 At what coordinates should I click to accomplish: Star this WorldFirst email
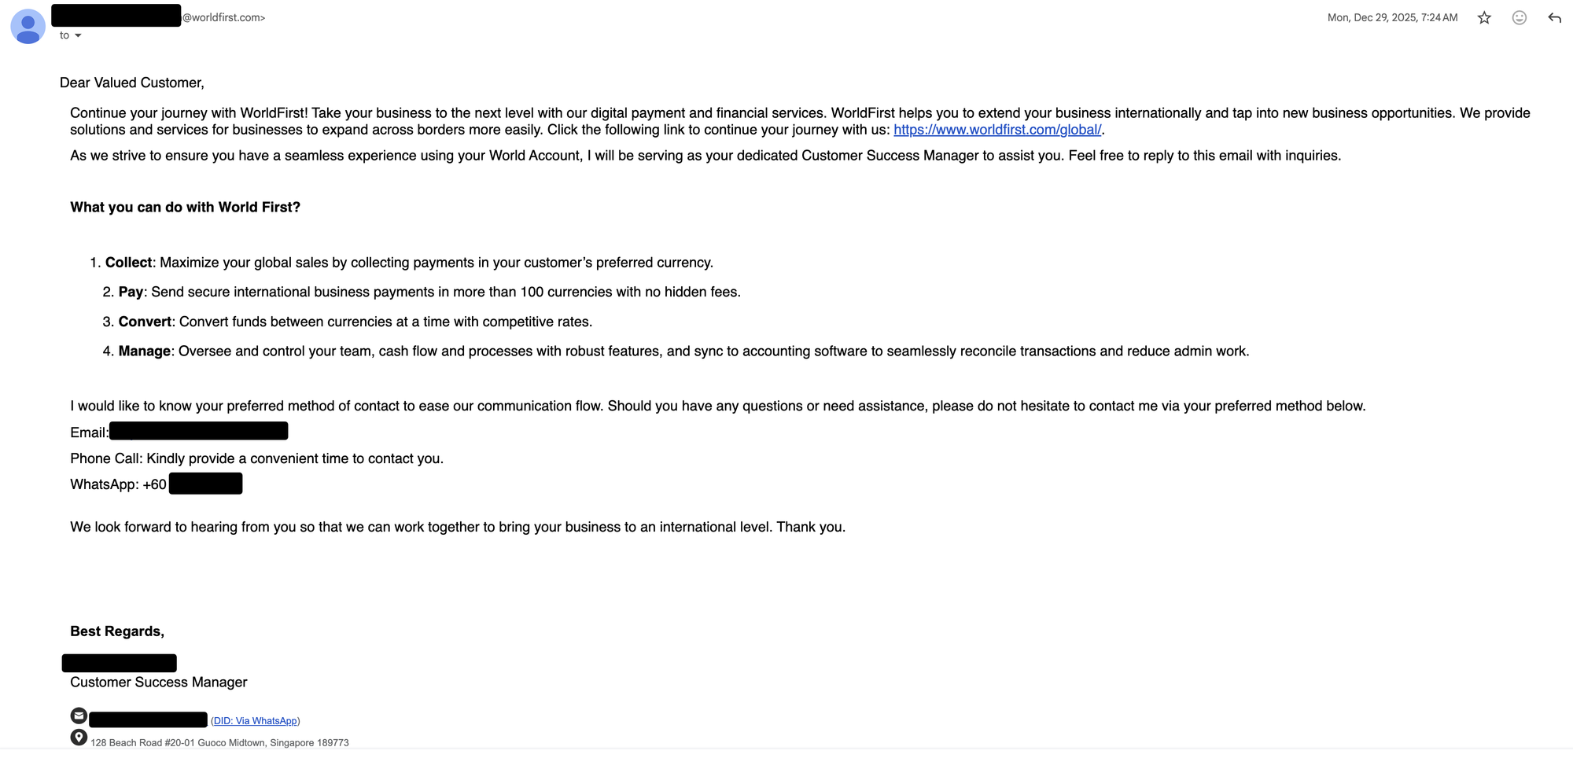point(1484,18)
